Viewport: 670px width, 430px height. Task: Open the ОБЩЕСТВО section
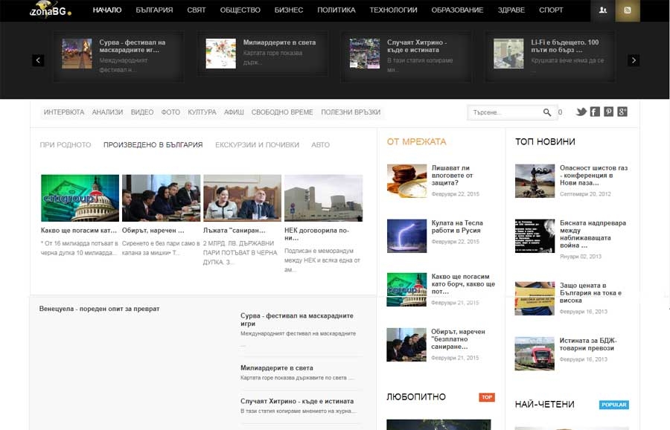(x=240, y=10)
